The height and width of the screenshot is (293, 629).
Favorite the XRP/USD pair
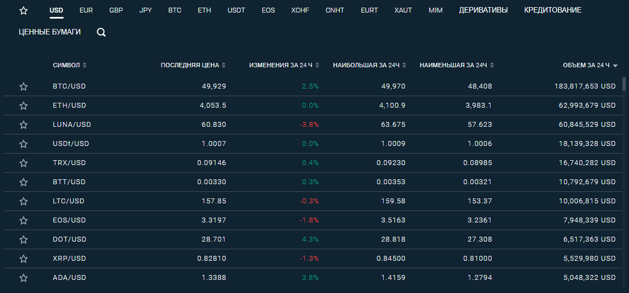point(24,259)
